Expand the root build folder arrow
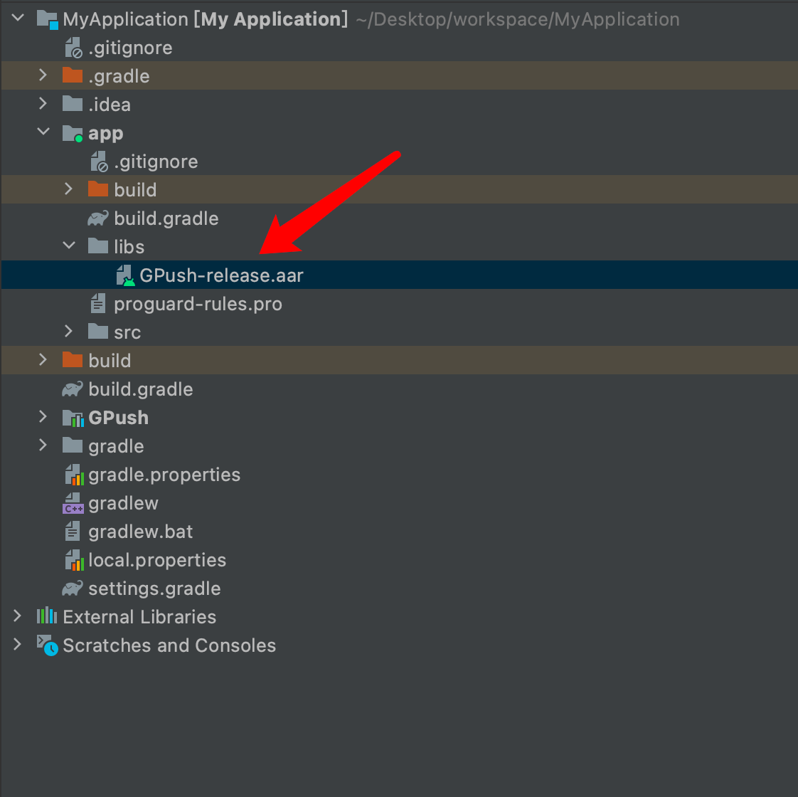The height and width of the screenshot is (797, 798). click(x=43, y=360)
